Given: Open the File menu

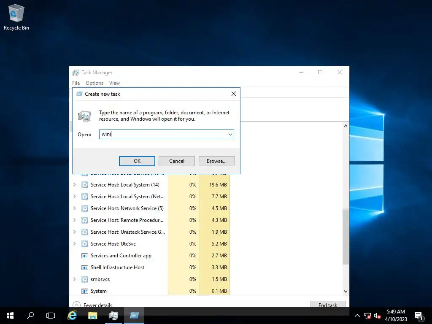Looking at the screenshot, I should 76,83.
